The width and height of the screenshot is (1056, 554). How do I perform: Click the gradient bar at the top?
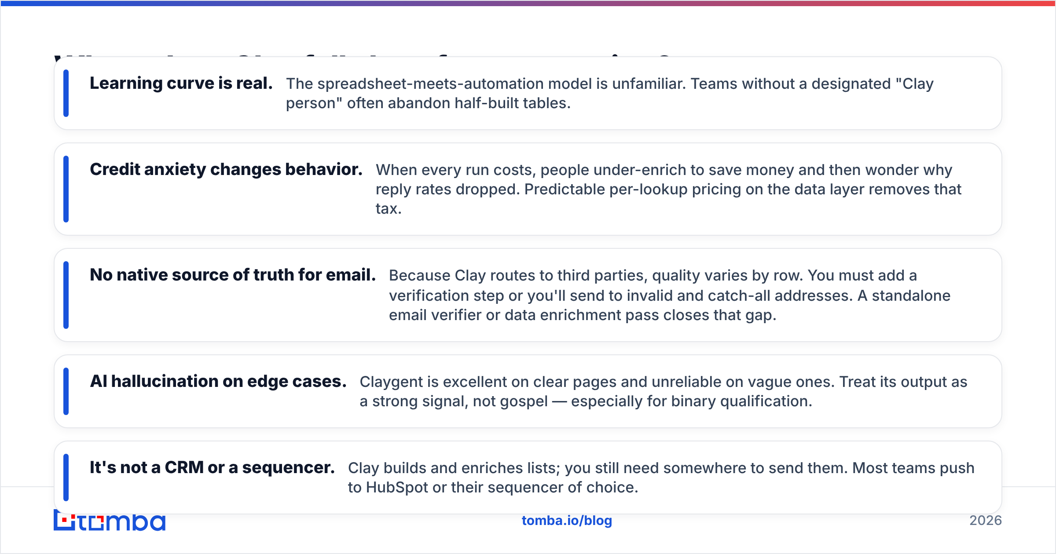click(528, 3)
